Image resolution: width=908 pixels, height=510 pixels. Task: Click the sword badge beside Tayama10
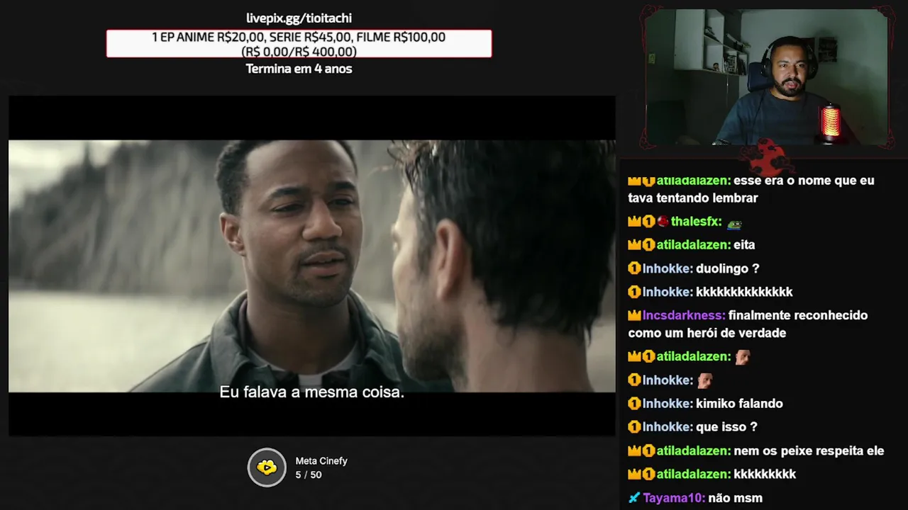[x=634, y=498]
